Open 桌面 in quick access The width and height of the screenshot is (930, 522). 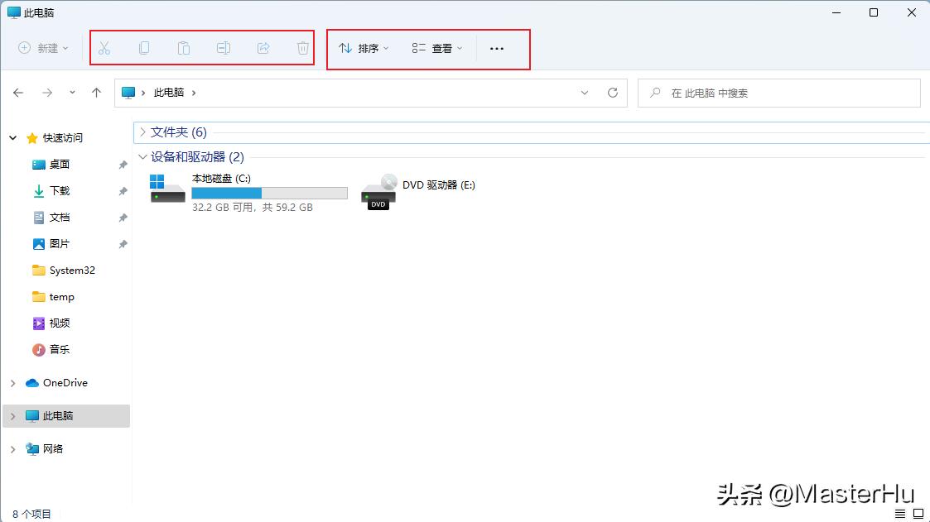pyautogui.click(x=60, y=164)
